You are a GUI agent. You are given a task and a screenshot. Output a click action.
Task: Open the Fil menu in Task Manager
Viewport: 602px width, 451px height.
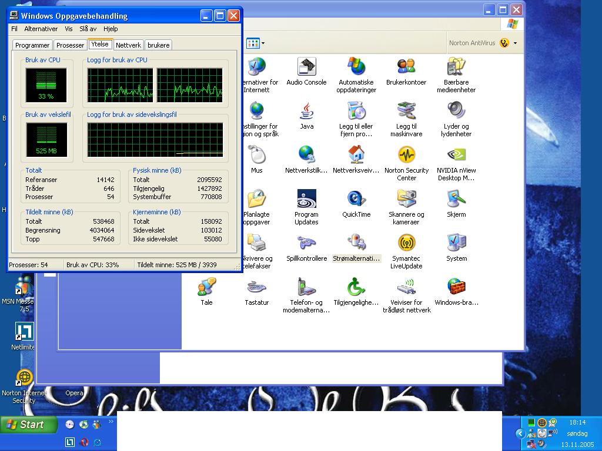pyautogui.click(x=14, y=29)
